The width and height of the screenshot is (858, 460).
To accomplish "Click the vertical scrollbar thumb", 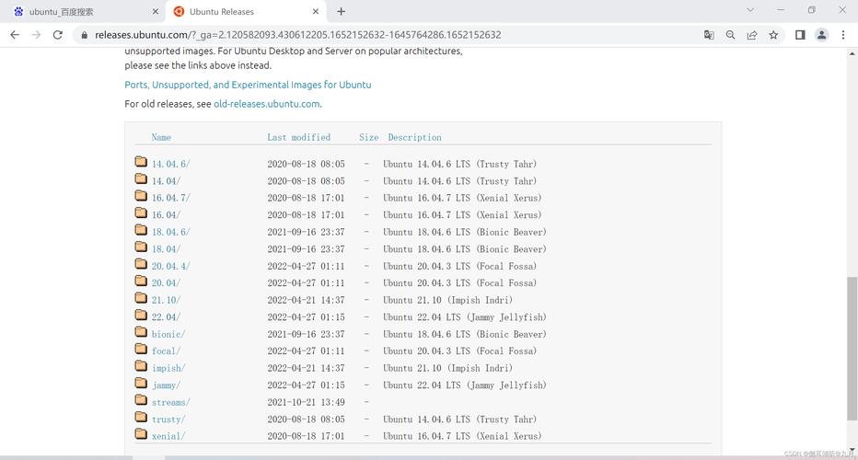I will (x=852, y=349).
